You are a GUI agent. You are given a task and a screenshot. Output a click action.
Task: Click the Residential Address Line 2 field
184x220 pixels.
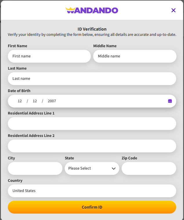[x=92, y=146]
